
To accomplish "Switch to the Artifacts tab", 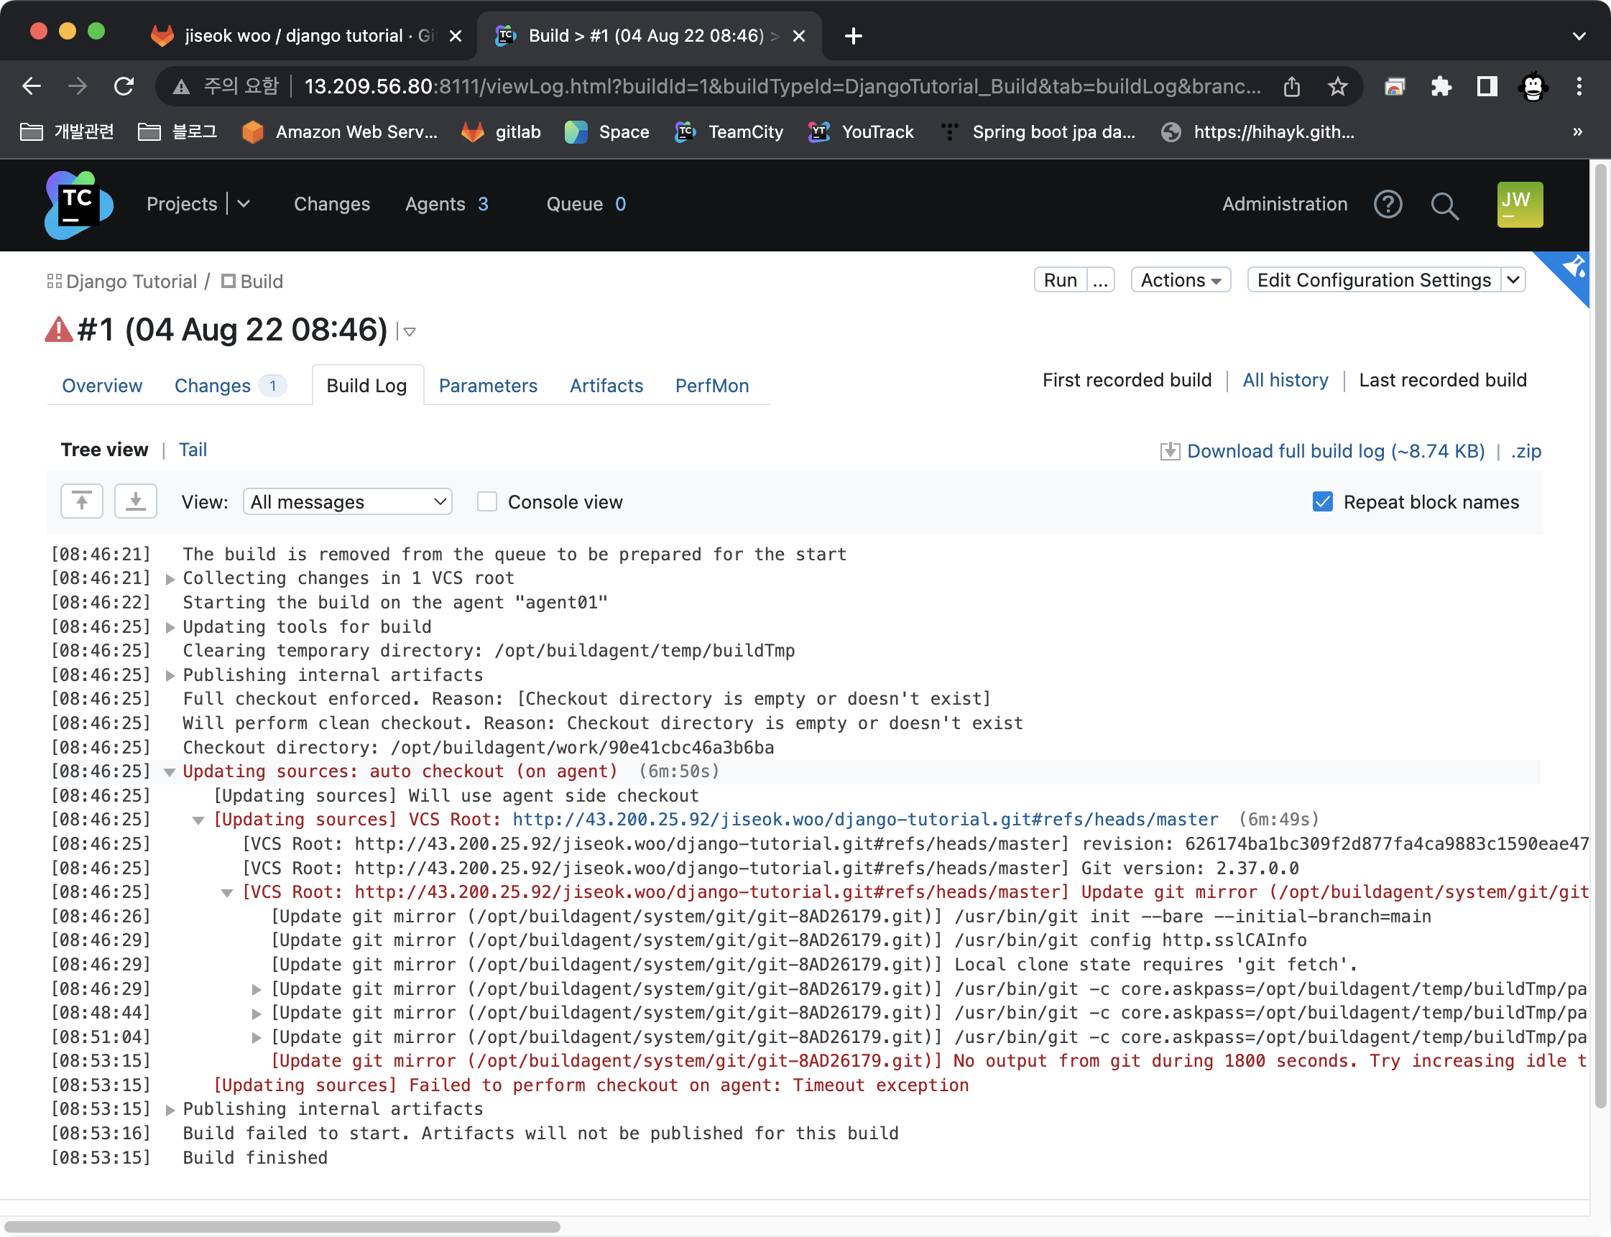I will [x=606, y=386].
